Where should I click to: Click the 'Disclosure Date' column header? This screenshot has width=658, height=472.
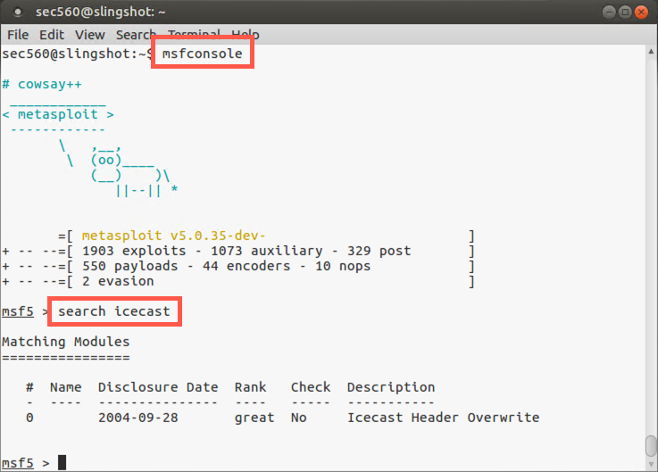[158, 387]
